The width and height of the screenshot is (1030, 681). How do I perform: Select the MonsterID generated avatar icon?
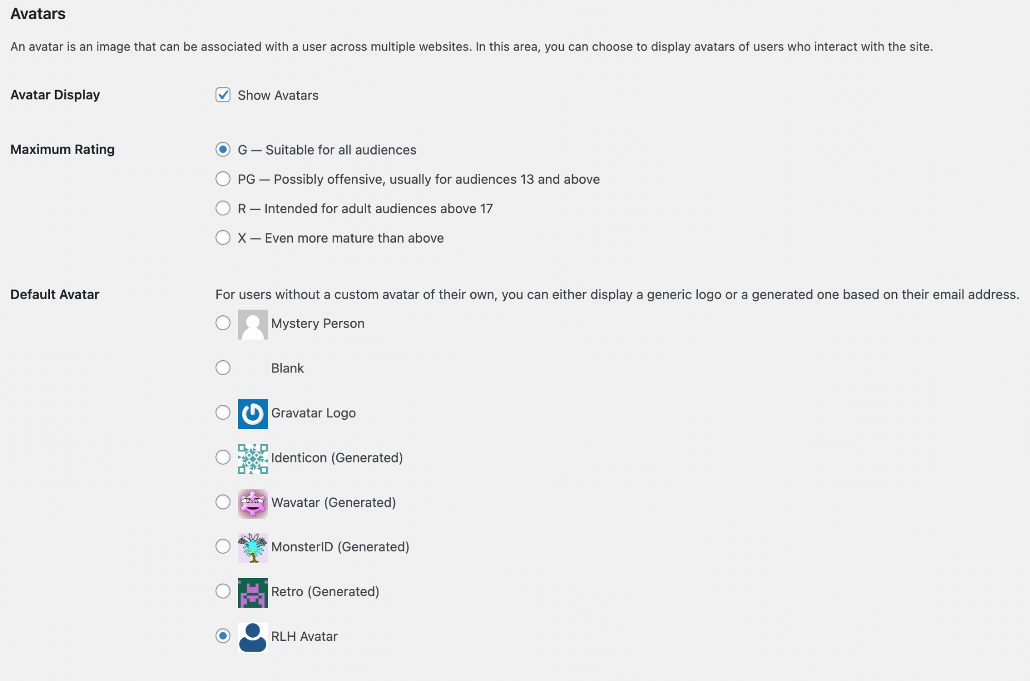point(253,547)
